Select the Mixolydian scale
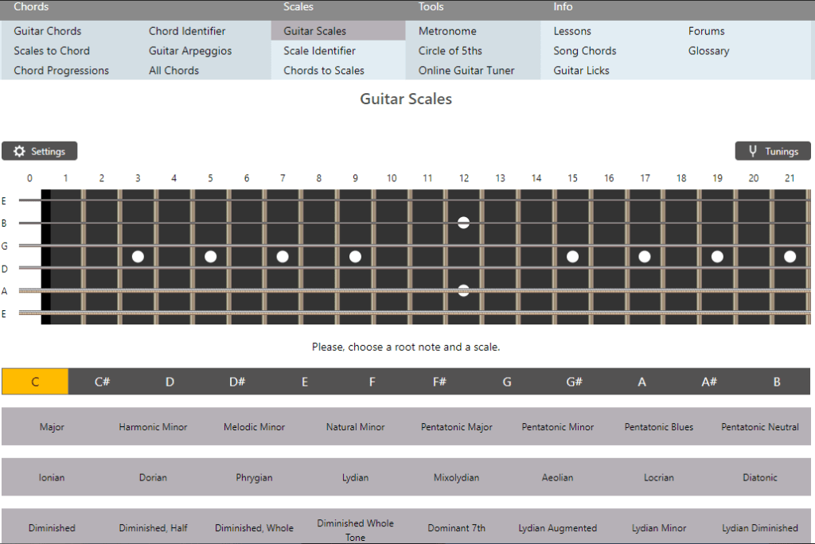This screenshot has height=544, width=815. click(456, 478)
